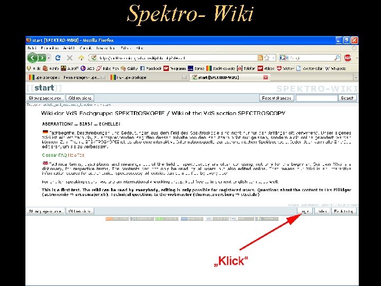Image resolution: width=381 pixels, height=286 pixels.
Task: Click the wiki search text field
Action: 316,98
